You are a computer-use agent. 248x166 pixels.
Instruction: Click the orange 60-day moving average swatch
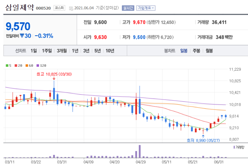tap(27, 65)
